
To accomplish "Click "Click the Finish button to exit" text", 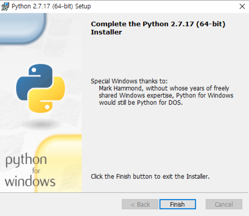I will [x=150, y=176].
